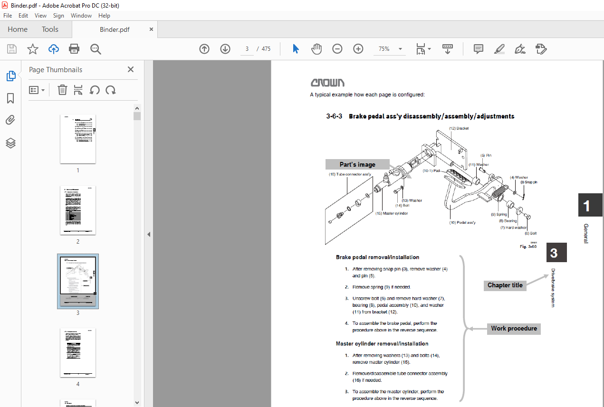Open the File menu
This screenshot has width=604, height=407.
8,16
